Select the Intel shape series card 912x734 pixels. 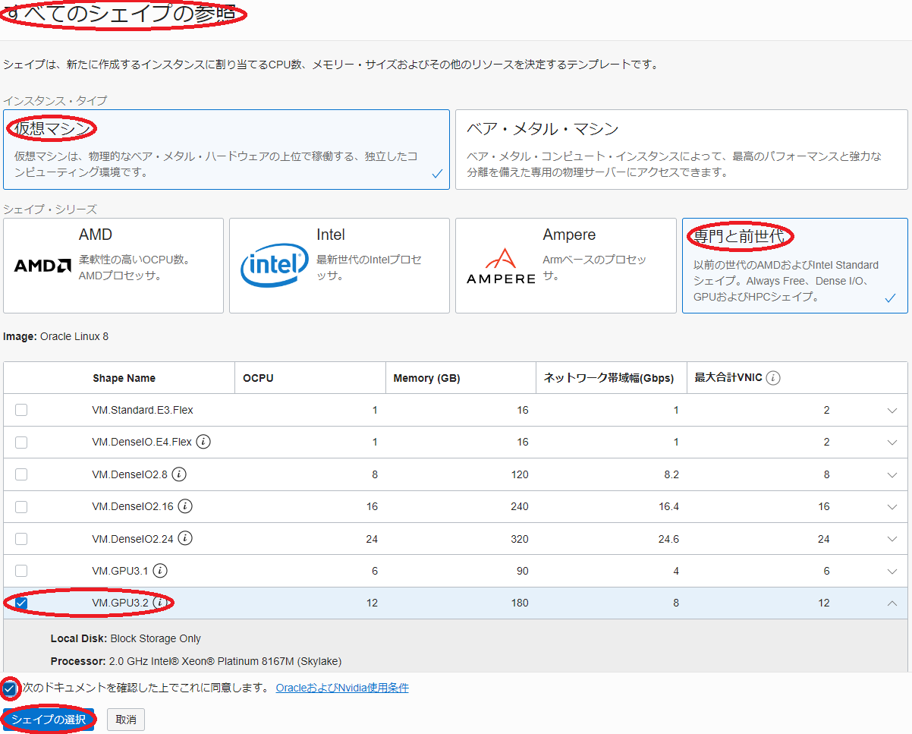point(339,266)
